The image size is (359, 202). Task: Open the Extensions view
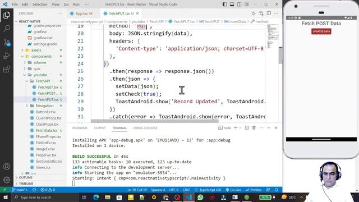[x=7, y=68]
